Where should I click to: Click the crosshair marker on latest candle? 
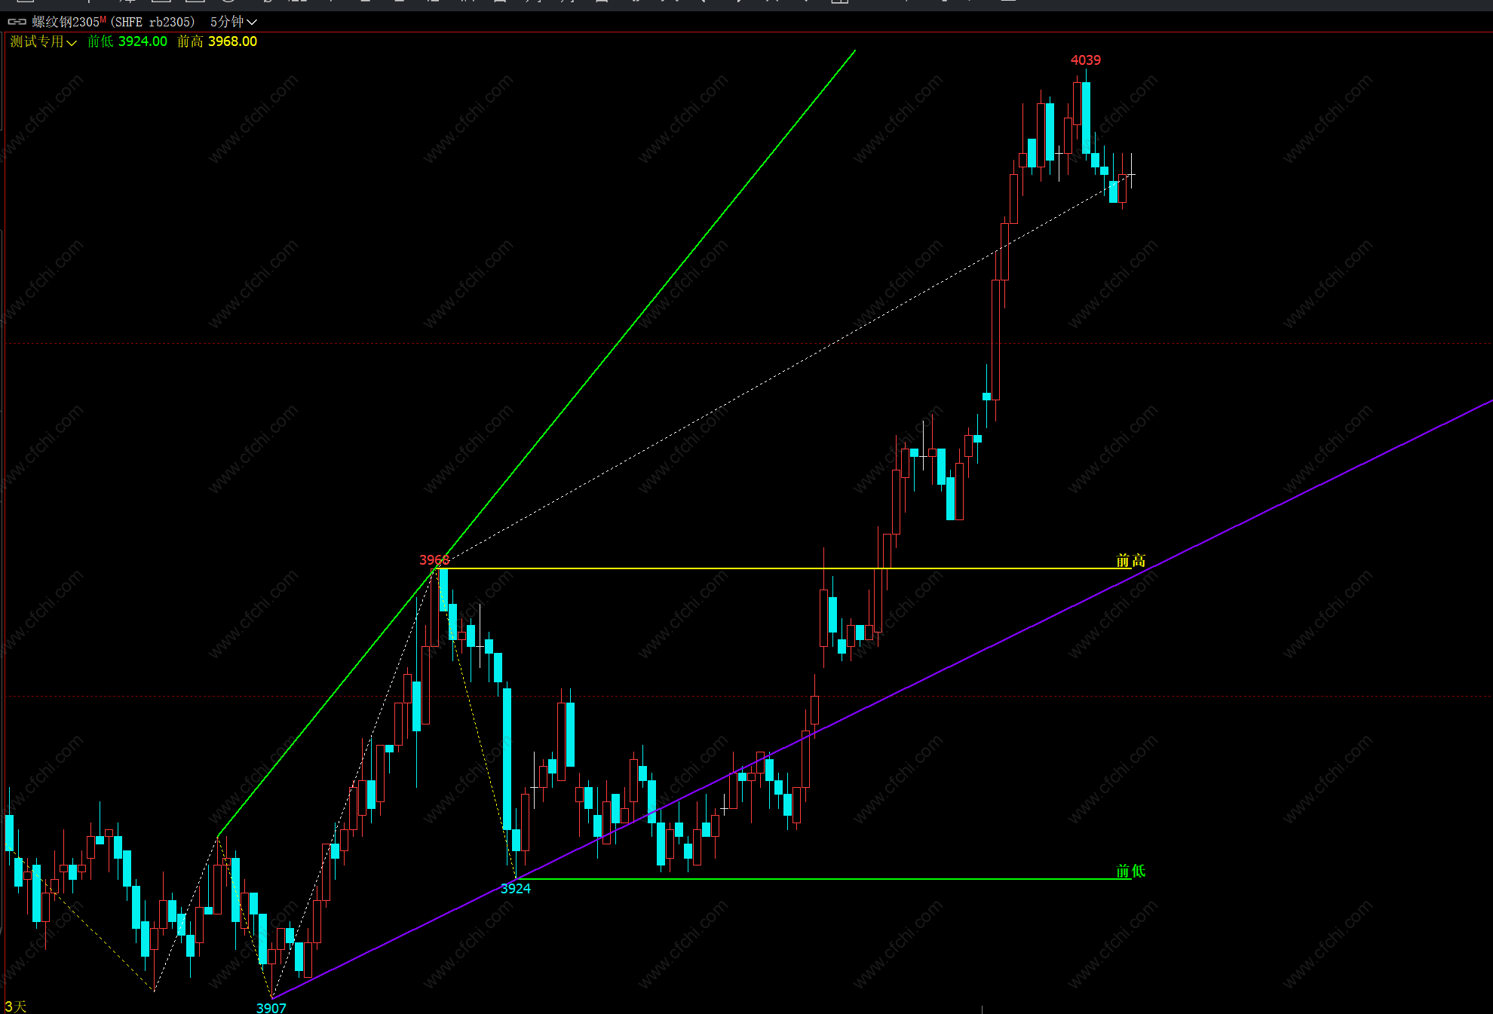1130,175
